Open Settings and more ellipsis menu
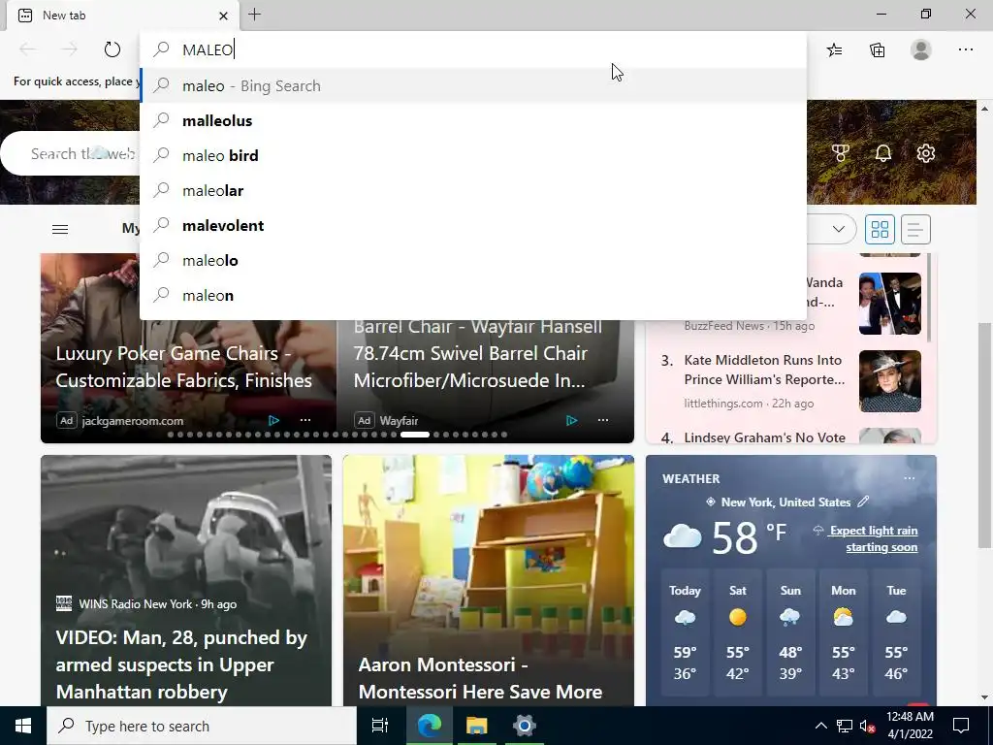This screenshot has width=993, height=745. pos(965,49)
